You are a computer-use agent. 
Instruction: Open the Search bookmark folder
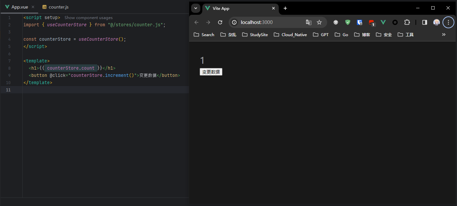tap(204, 34)
